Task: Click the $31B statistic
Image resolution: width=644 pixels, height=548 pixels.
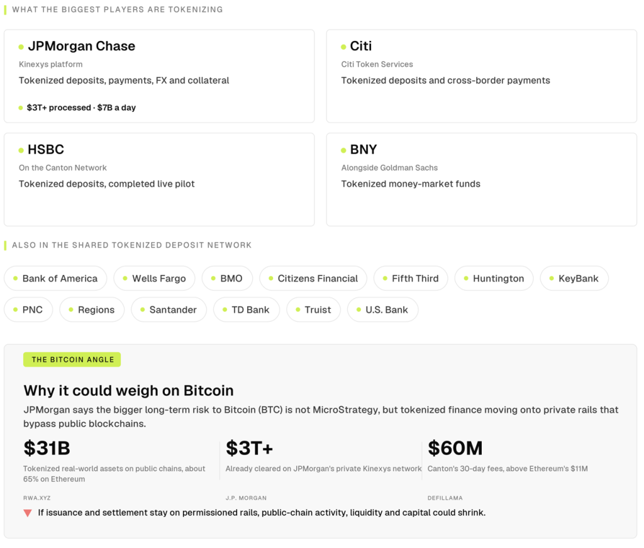Action: click(x=47, y=448)
